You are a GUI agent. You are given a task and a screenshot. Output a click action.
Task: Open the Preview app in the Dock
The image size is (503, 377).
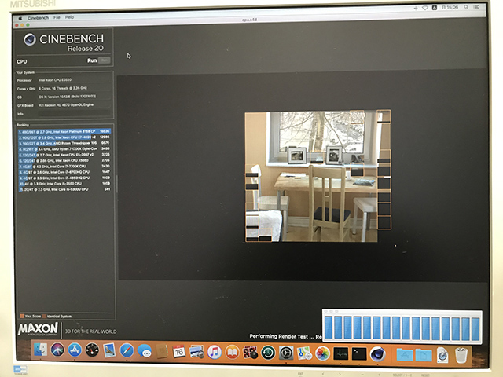point(196,352)
